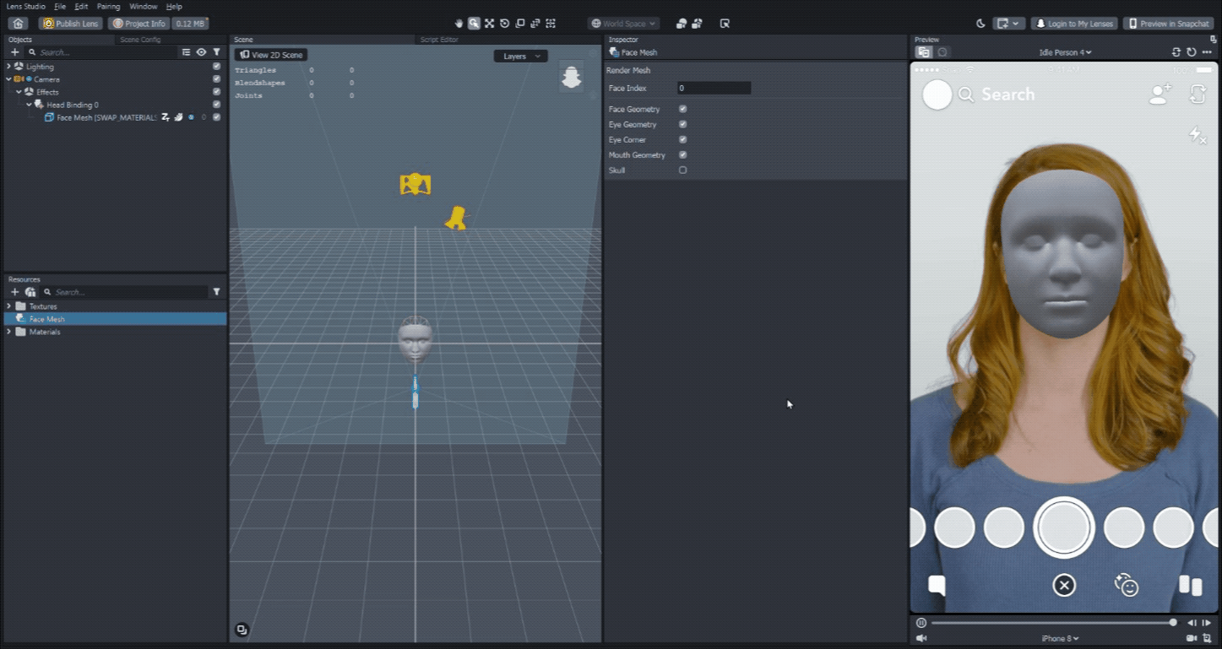Toggle the dark mode moon icon

(x=980, y=24)
